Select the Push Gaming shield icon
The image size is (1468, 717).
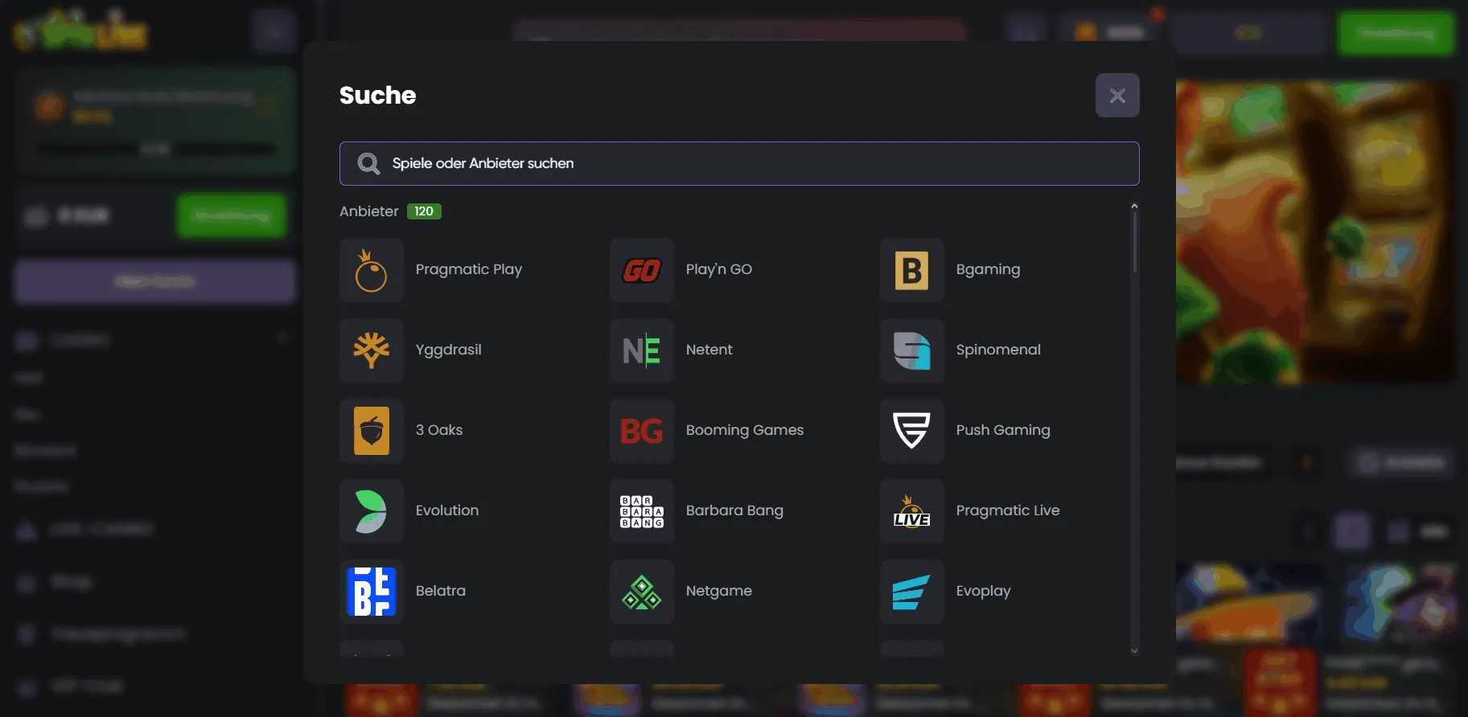click(911, 431)
